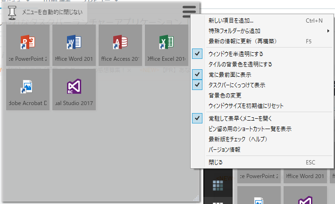Click the Office Word tile in background window
This screenshot has height=204, width=335.
(x=305, y=176)
